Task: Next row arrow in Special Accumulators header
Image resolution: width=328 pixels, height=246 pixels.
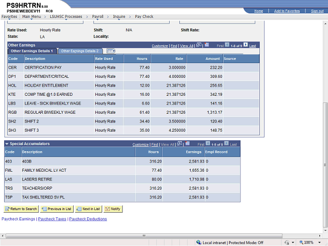Action: pos(227,143)
